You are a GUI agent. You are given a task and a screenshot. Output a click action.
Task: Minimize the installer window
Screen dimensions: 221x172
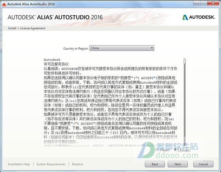point(197,3)
